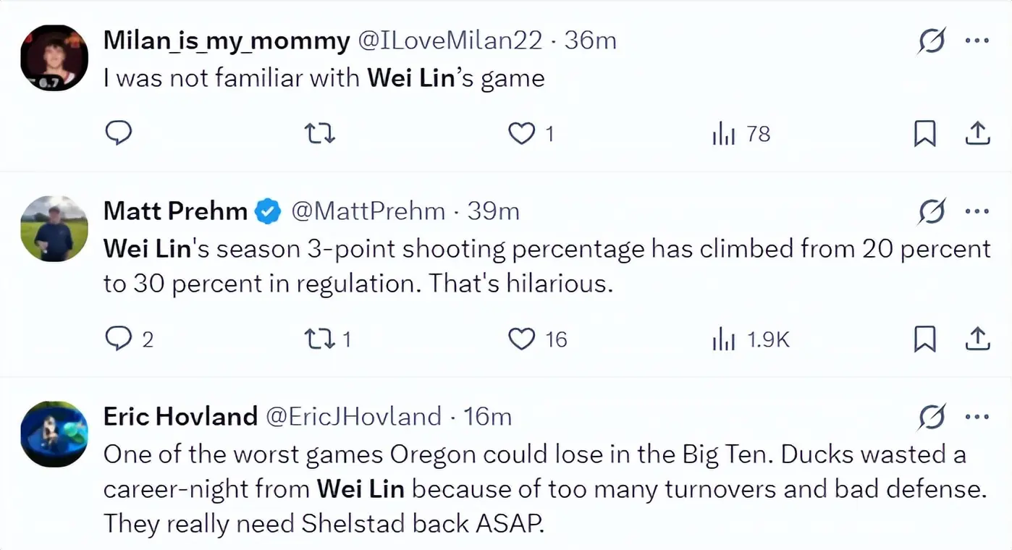Bookmark Matt Prehm's tweet

[x=924, y=339]
